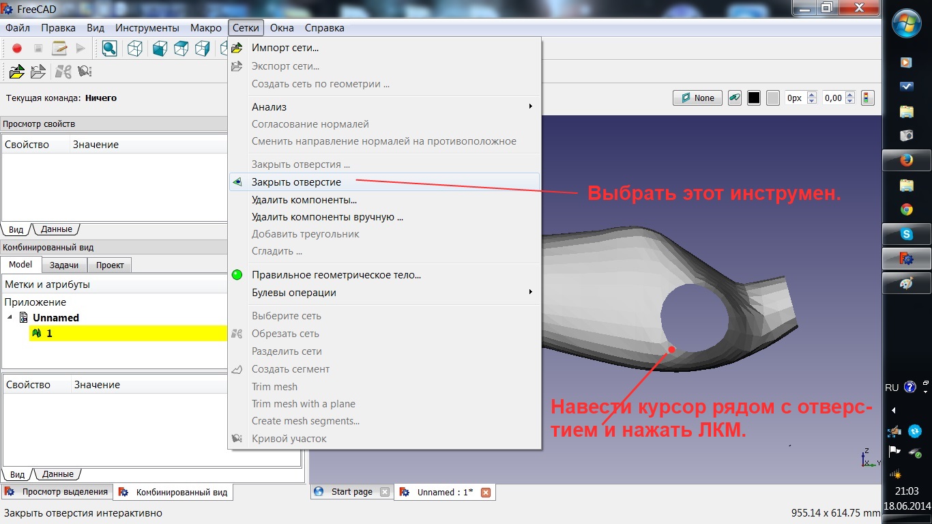
Task: Switch to the 'Проект' tab
Action: click(110, 265)
